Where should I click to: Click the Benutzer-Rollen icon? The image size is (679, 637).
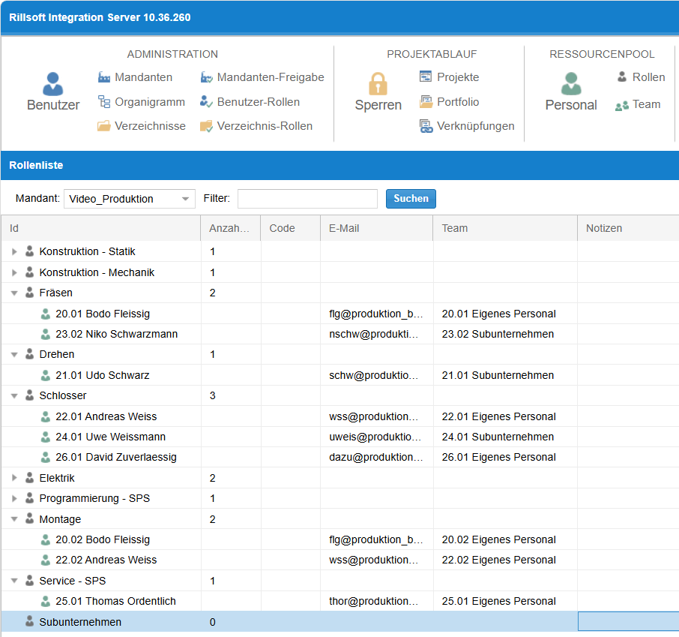pyautogui.click(x=206, y=102)
